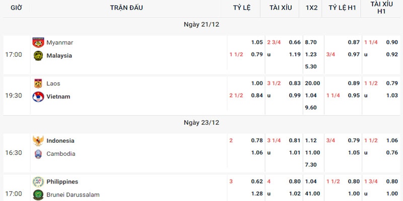
Task: Pick 1X2 odds 41.00 for Brunei Darussalam
Action: 311,194
